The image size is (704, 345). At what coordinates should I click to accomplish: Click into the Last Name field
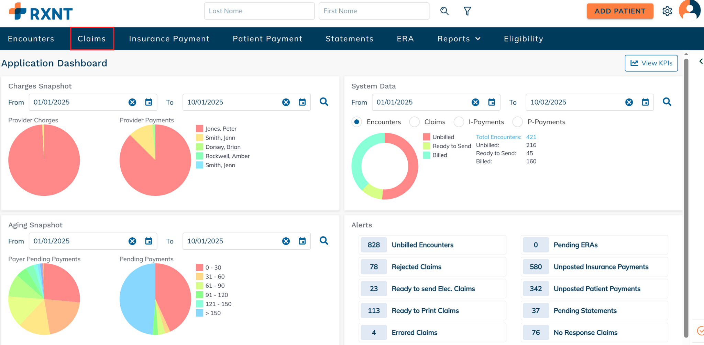pyautogui.click(x=259, y=11)
